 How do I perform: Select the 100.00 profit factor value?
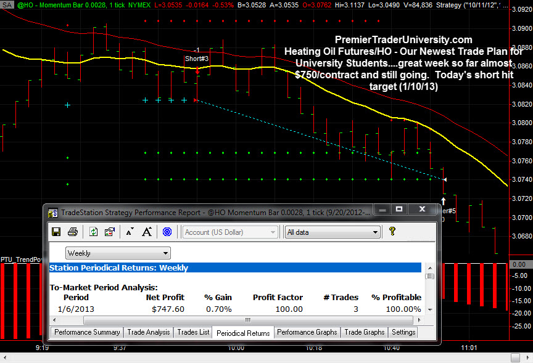coord(289,309)
